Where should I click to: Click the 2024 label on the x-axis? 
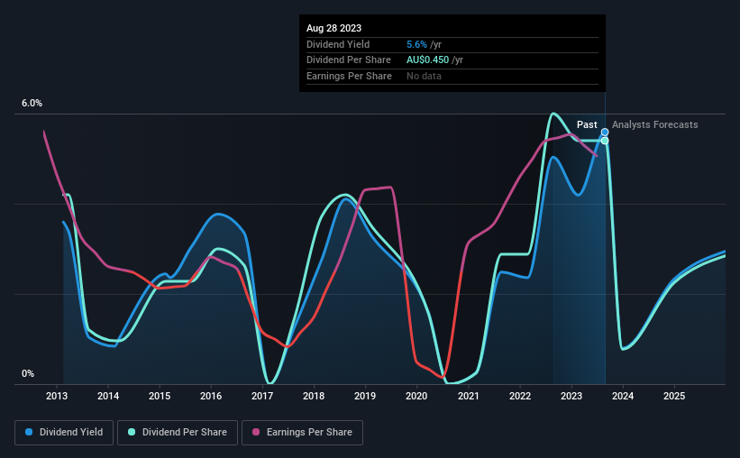coord(623,396)
